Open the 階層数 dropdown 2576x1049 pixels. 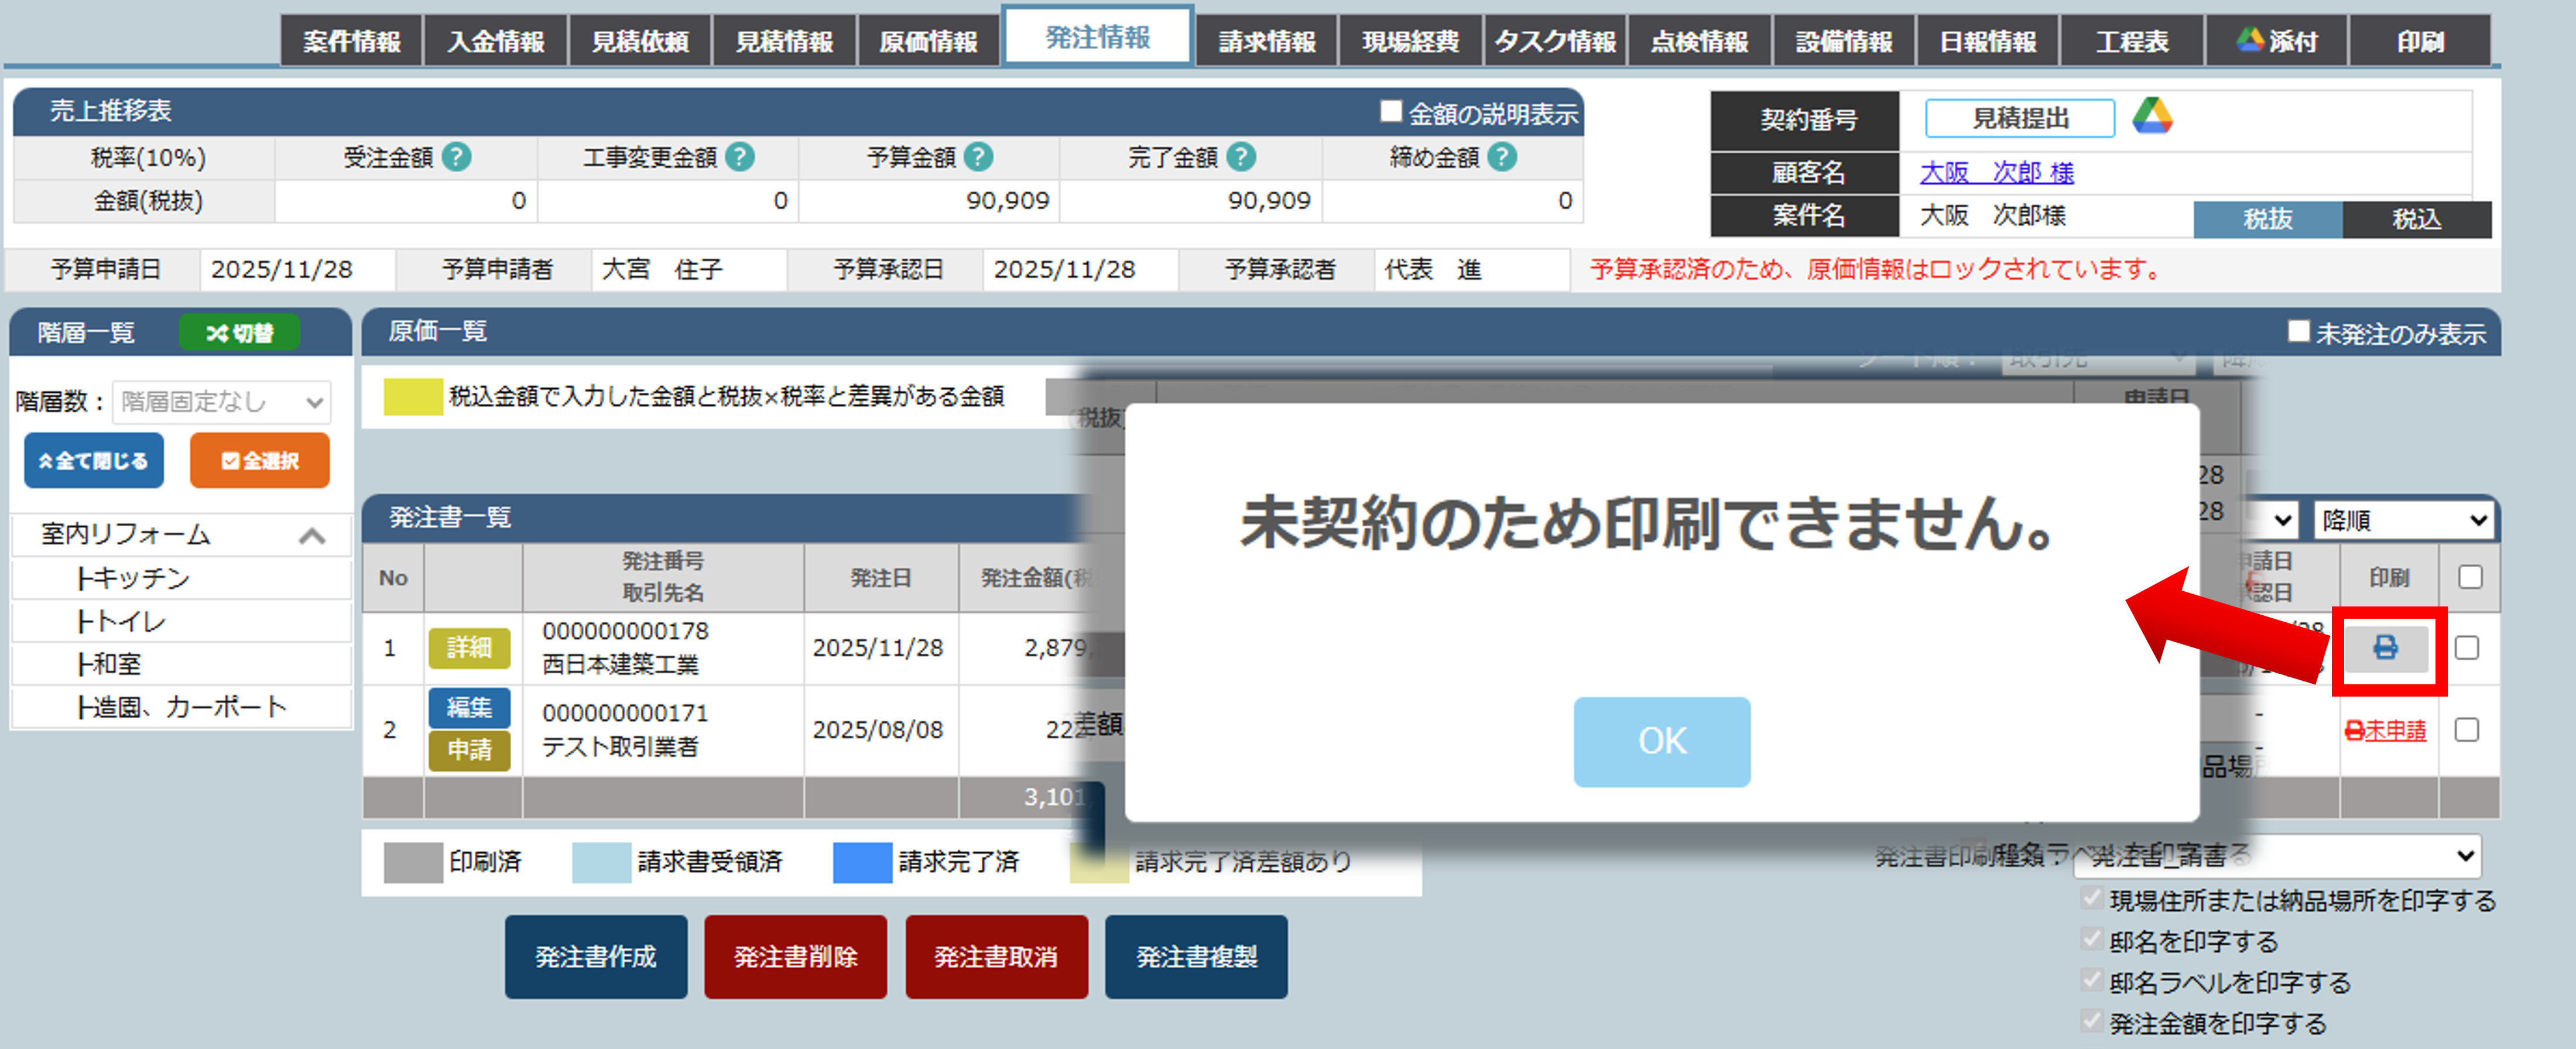[x=222, y=402]
